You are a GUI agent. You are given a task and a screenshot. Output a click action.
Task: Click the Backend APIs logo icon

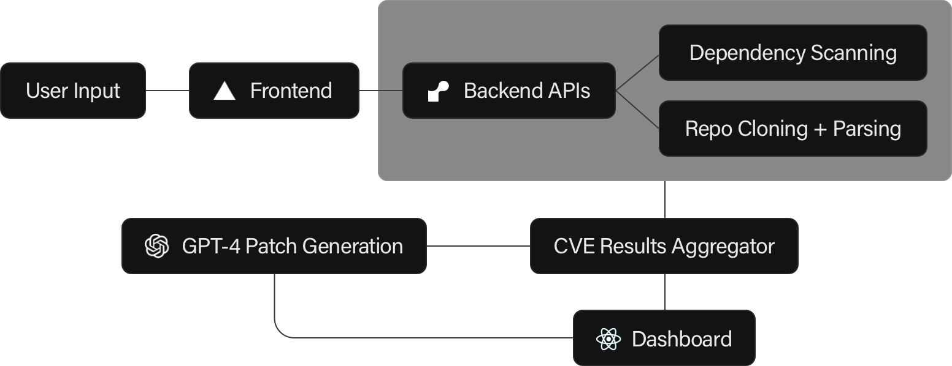click(438, 91)
